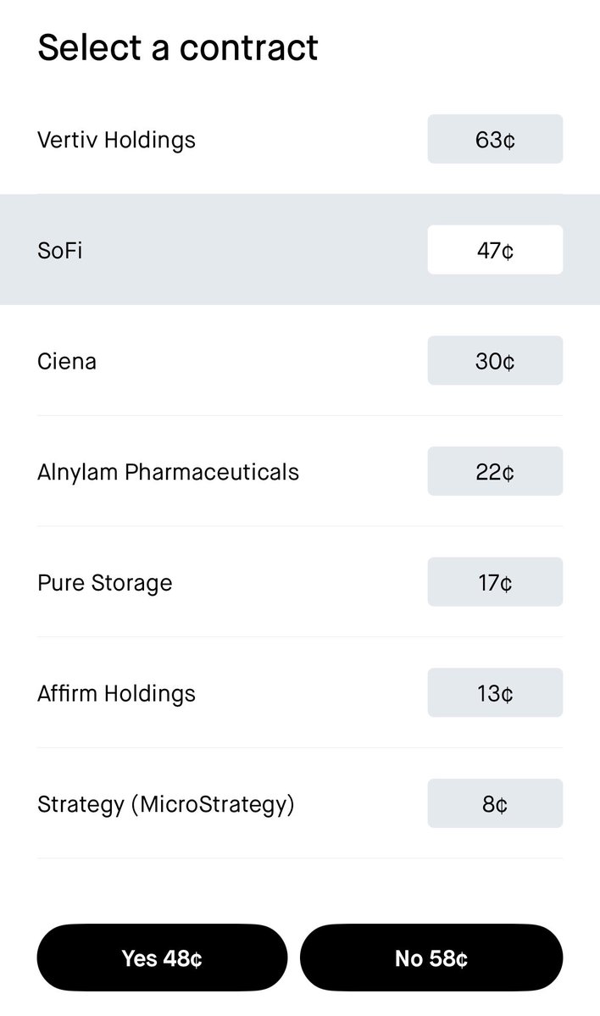This screenshot has height=1016, width=600.
Task: Click the Vertiv Holdings name text
Action: [x=117, y=140]
